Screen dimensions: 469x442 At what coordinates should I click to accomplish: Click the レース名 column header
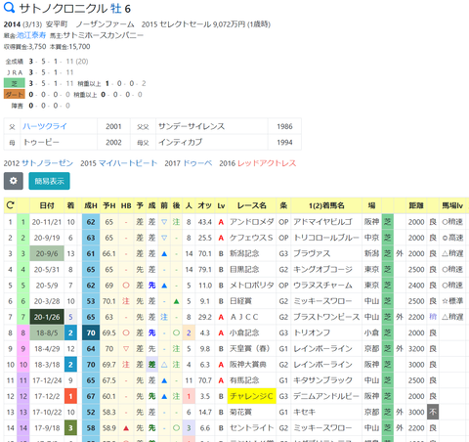click(251, 205)
